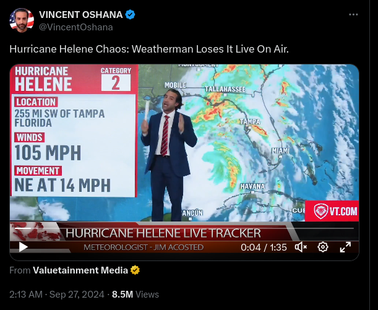378x310 pixels.
Task: Click the Category 2 hurricane info panel
Action: [74, 131]
